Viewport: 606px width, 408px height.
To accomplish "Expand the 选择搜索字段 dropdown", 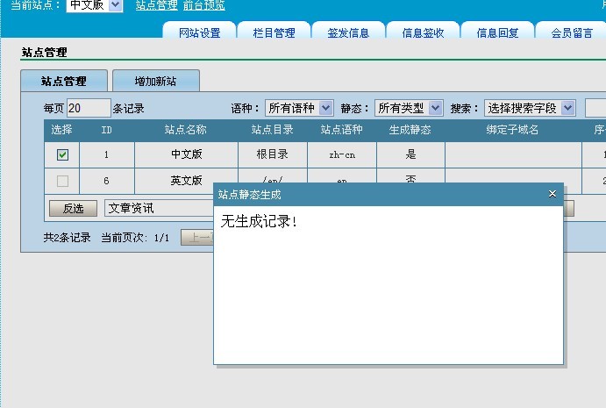I will coord(530,108).
